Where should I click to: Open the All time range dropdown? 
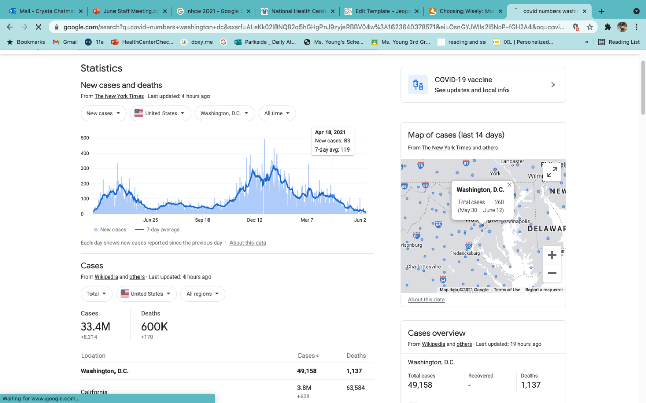tap(277, 113)
